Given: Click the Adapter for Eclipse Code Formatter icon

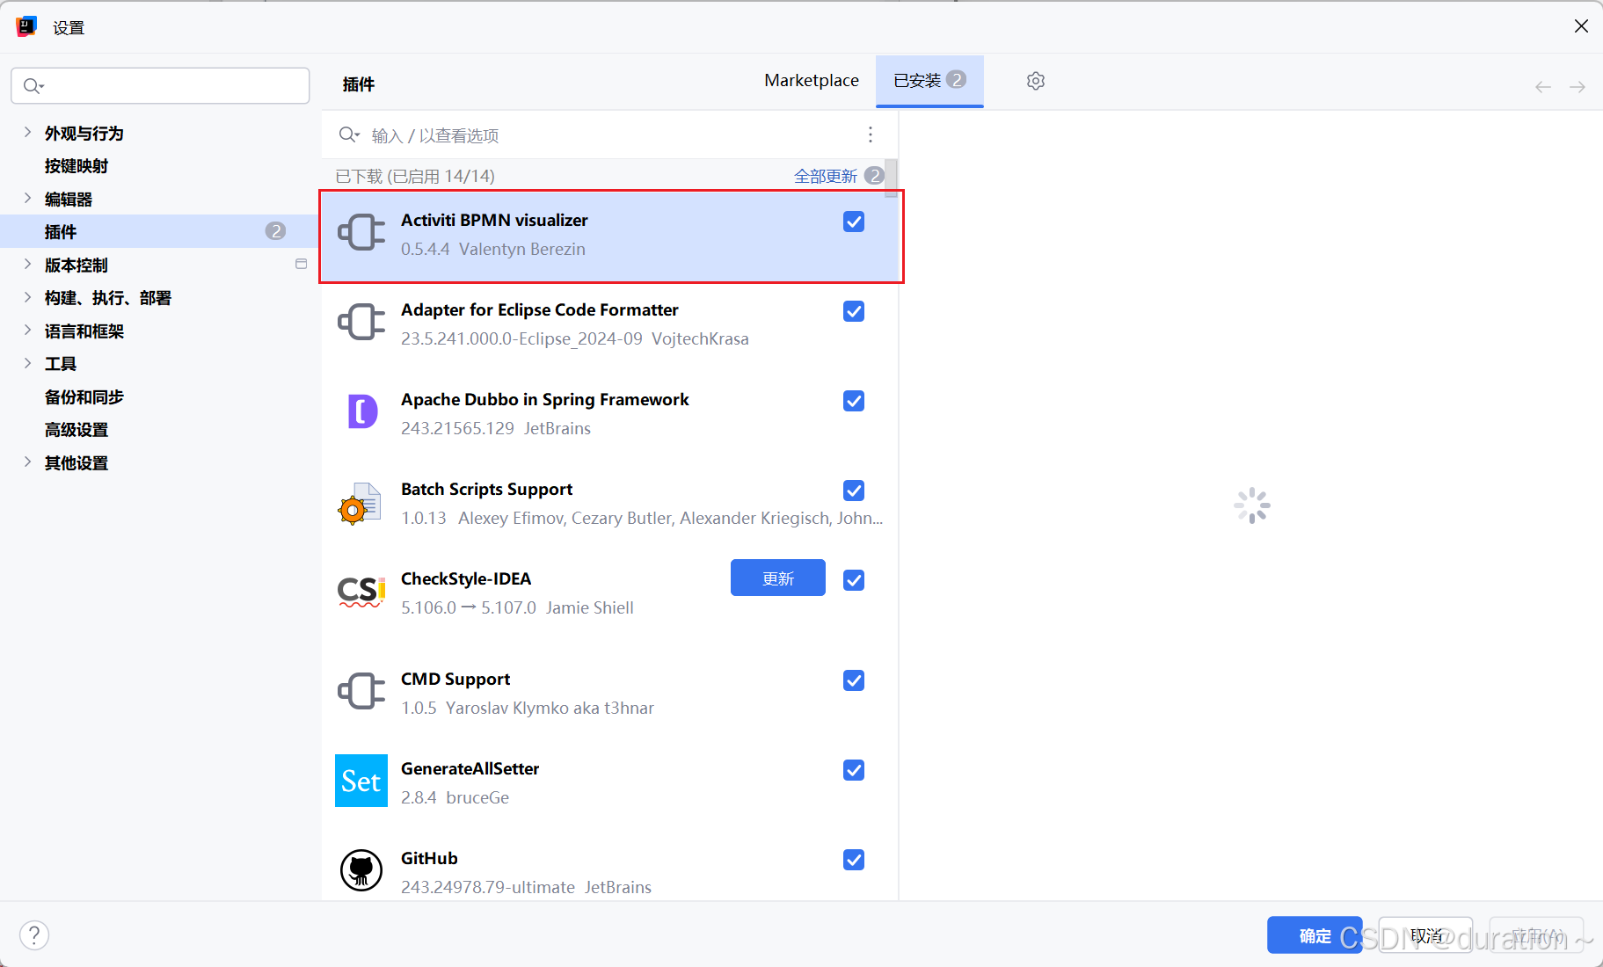Looking at the screenshot, I should (x=361, y=323).
